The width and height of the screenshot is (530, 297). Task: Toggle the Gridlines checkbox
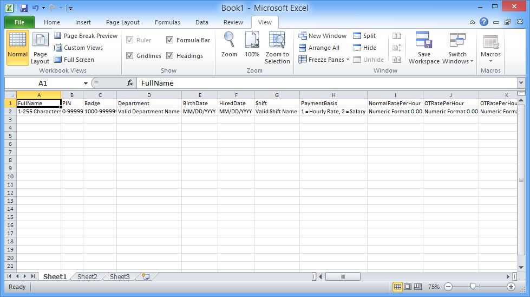coord(129,55)
